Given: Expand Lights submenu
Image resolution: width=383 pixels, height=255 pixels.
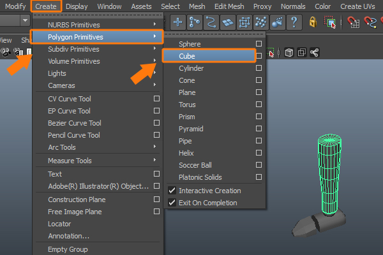Looking at the screenshot, I should 155,73.
